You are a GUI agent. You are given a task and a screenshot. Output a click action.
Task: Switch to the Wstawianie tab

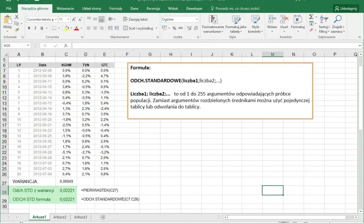pyautogui.click(x=65, y=8)
